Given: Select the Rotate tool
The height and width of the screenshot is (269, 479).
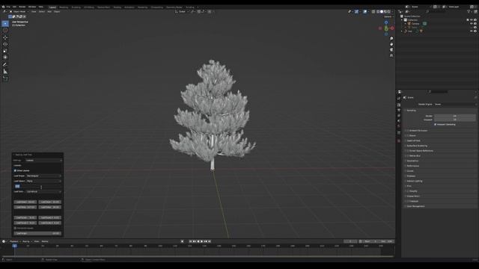Looking at the screenshot, I should click(5, 44).
